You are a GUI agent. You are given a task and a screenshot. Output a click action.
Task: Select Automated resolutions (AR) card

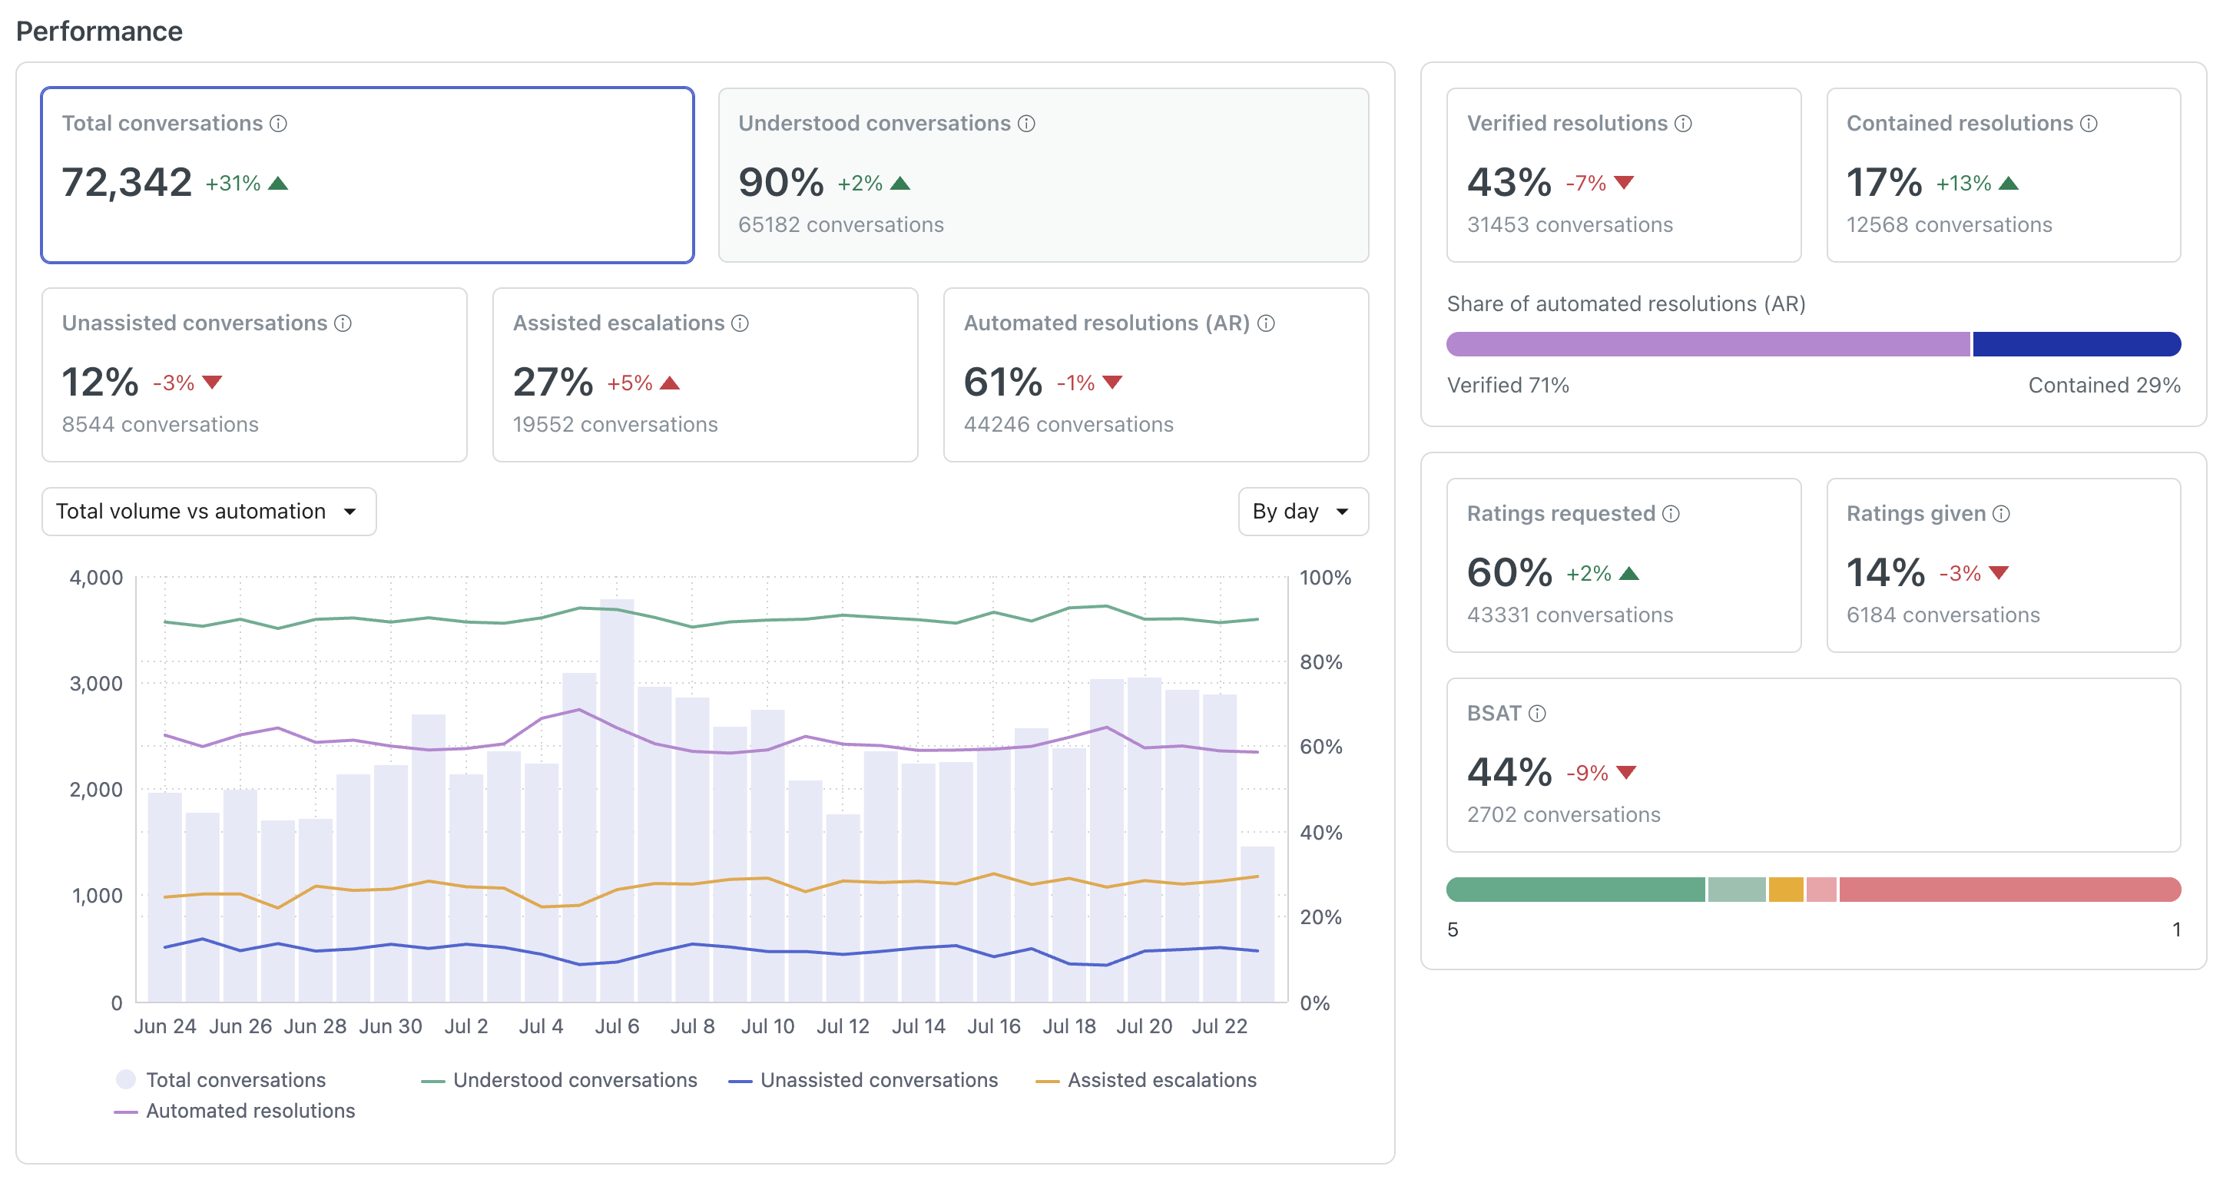(1156, 374)
